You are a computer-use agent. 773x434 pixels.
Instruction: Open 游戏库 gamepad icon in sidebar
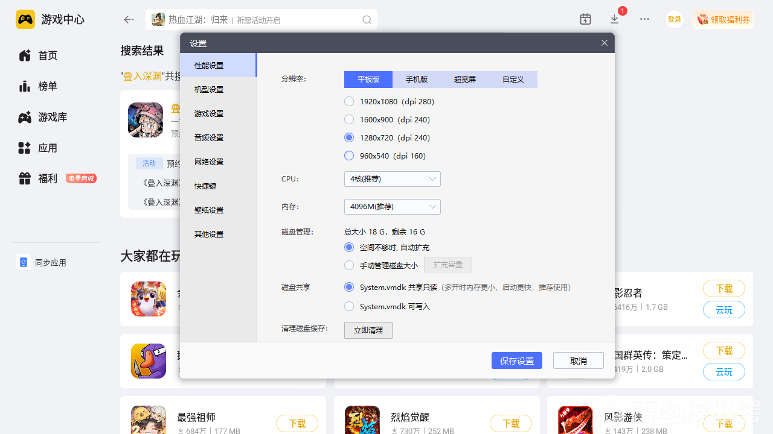(x=25, y=118)
